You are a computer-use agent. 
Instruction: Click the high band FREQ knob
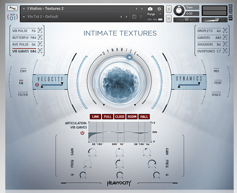click(152, 164)
